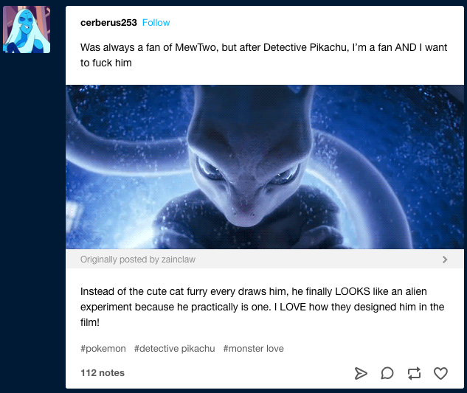Viewport: 467px width, 393px height.
Task: Open the #detective pikachu tag
Action: pyautogui.click(x=175, y=348)
